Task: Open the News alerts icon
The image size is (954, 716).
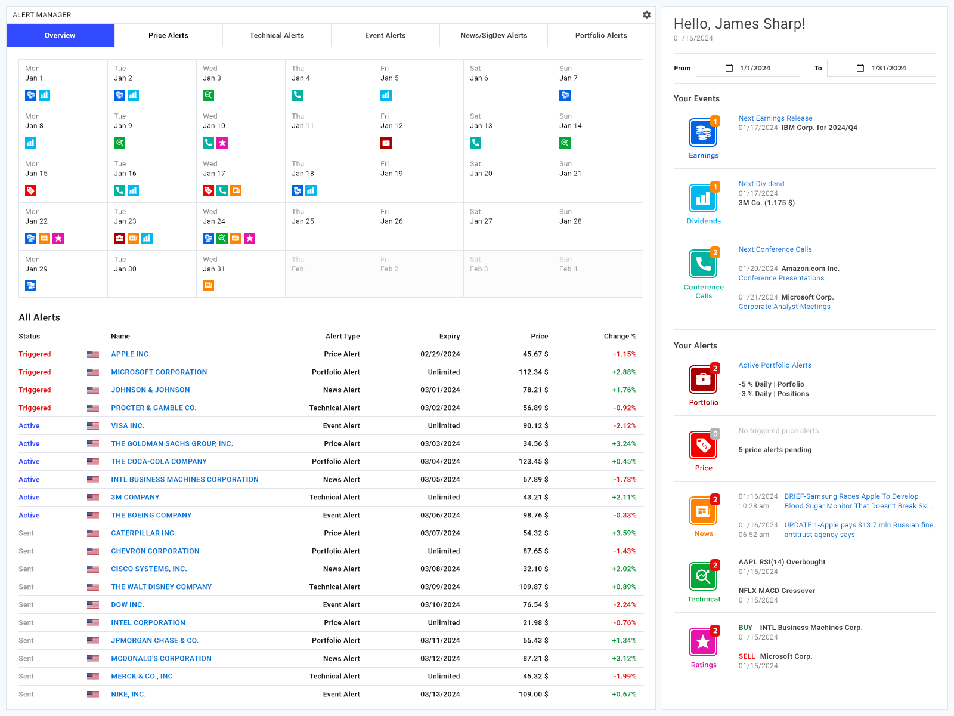Action: coord(703,511)
